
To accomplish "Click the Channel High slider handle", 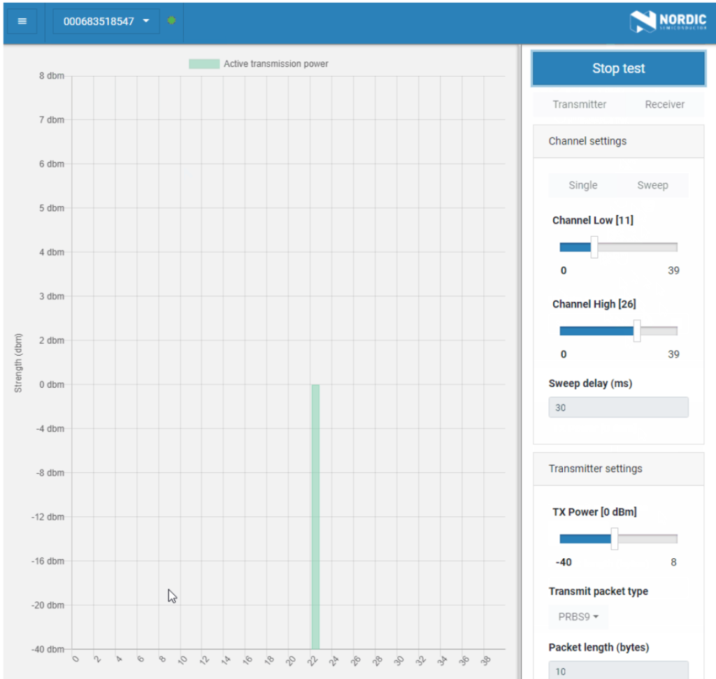I will [x=637, y=331].
